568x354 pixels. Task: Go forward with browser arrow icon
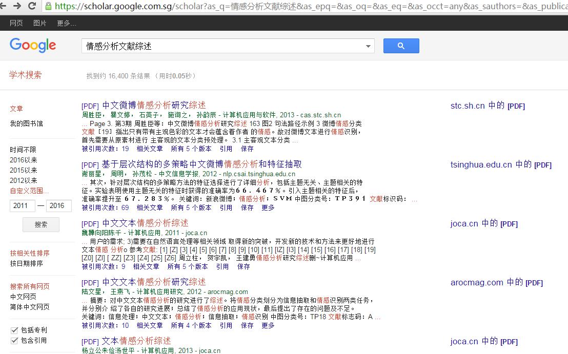tap(17, 6)
